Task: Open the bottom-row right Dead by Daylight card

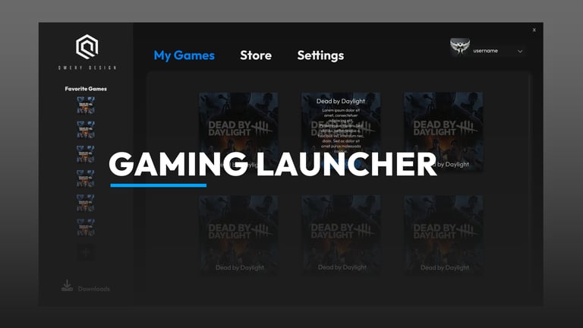Action: coord(443,235)
